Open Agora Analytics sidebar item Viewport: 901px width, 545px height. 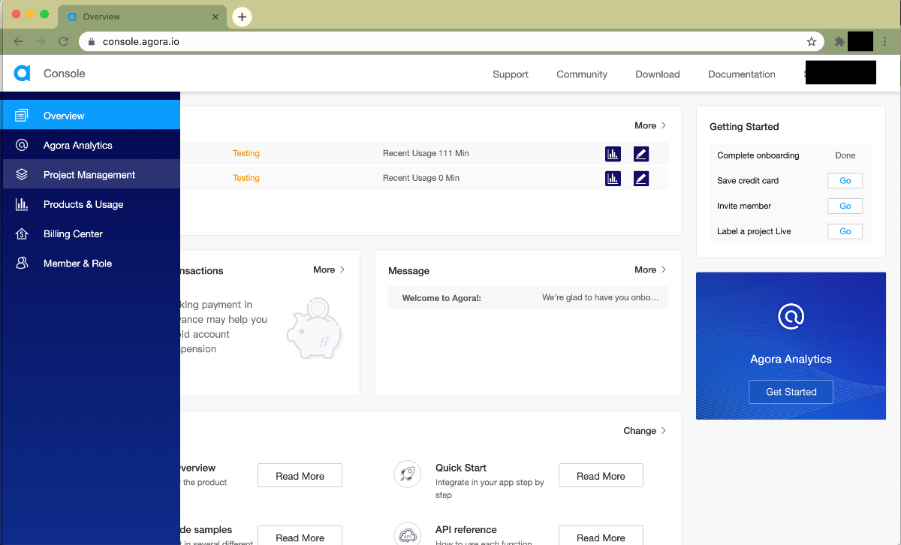point(90,145)
